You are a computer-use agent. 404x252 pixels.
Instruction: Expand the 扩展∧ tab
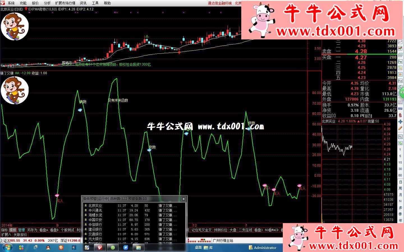6,235
